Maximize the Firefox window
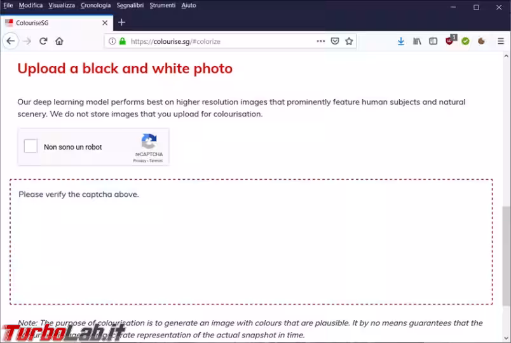The height and width of the screenshot is (343, 511). [476, 7]
